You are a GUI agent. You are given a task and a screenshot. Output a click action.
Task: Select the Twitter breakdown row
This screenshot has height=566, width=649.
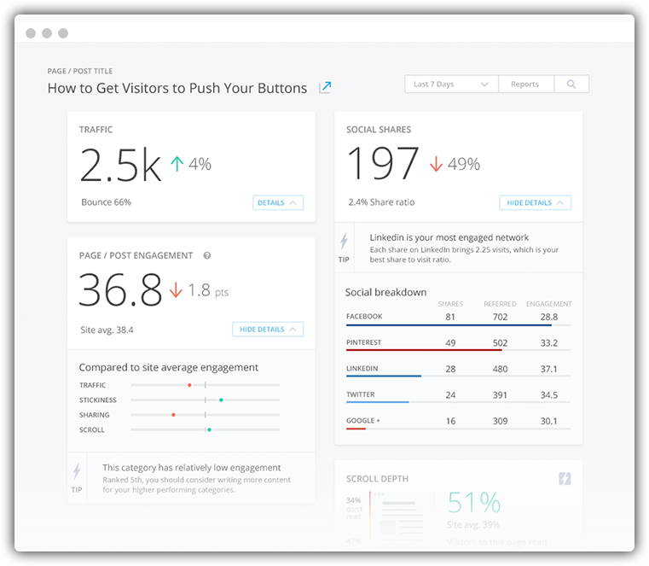point(458,396)
